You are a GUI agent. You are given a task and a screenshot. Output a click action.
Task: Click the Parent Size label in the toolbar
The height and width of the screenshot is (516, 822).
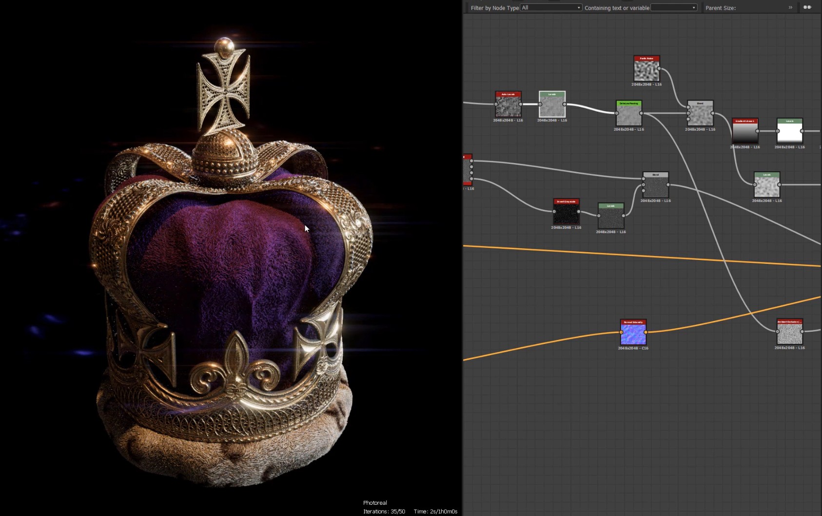(x=720, y=8)
